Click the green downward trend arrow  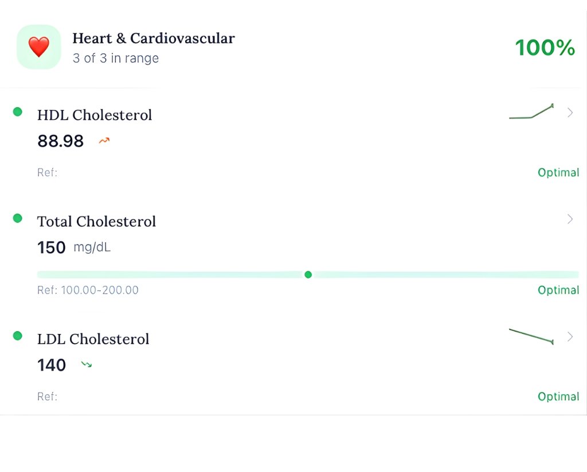[x=87, y=364]
